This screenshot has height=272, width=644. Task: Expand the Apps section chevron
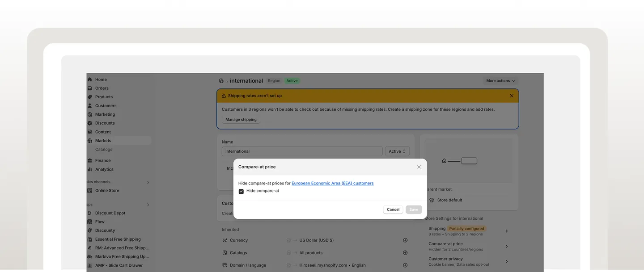[148, 205]
